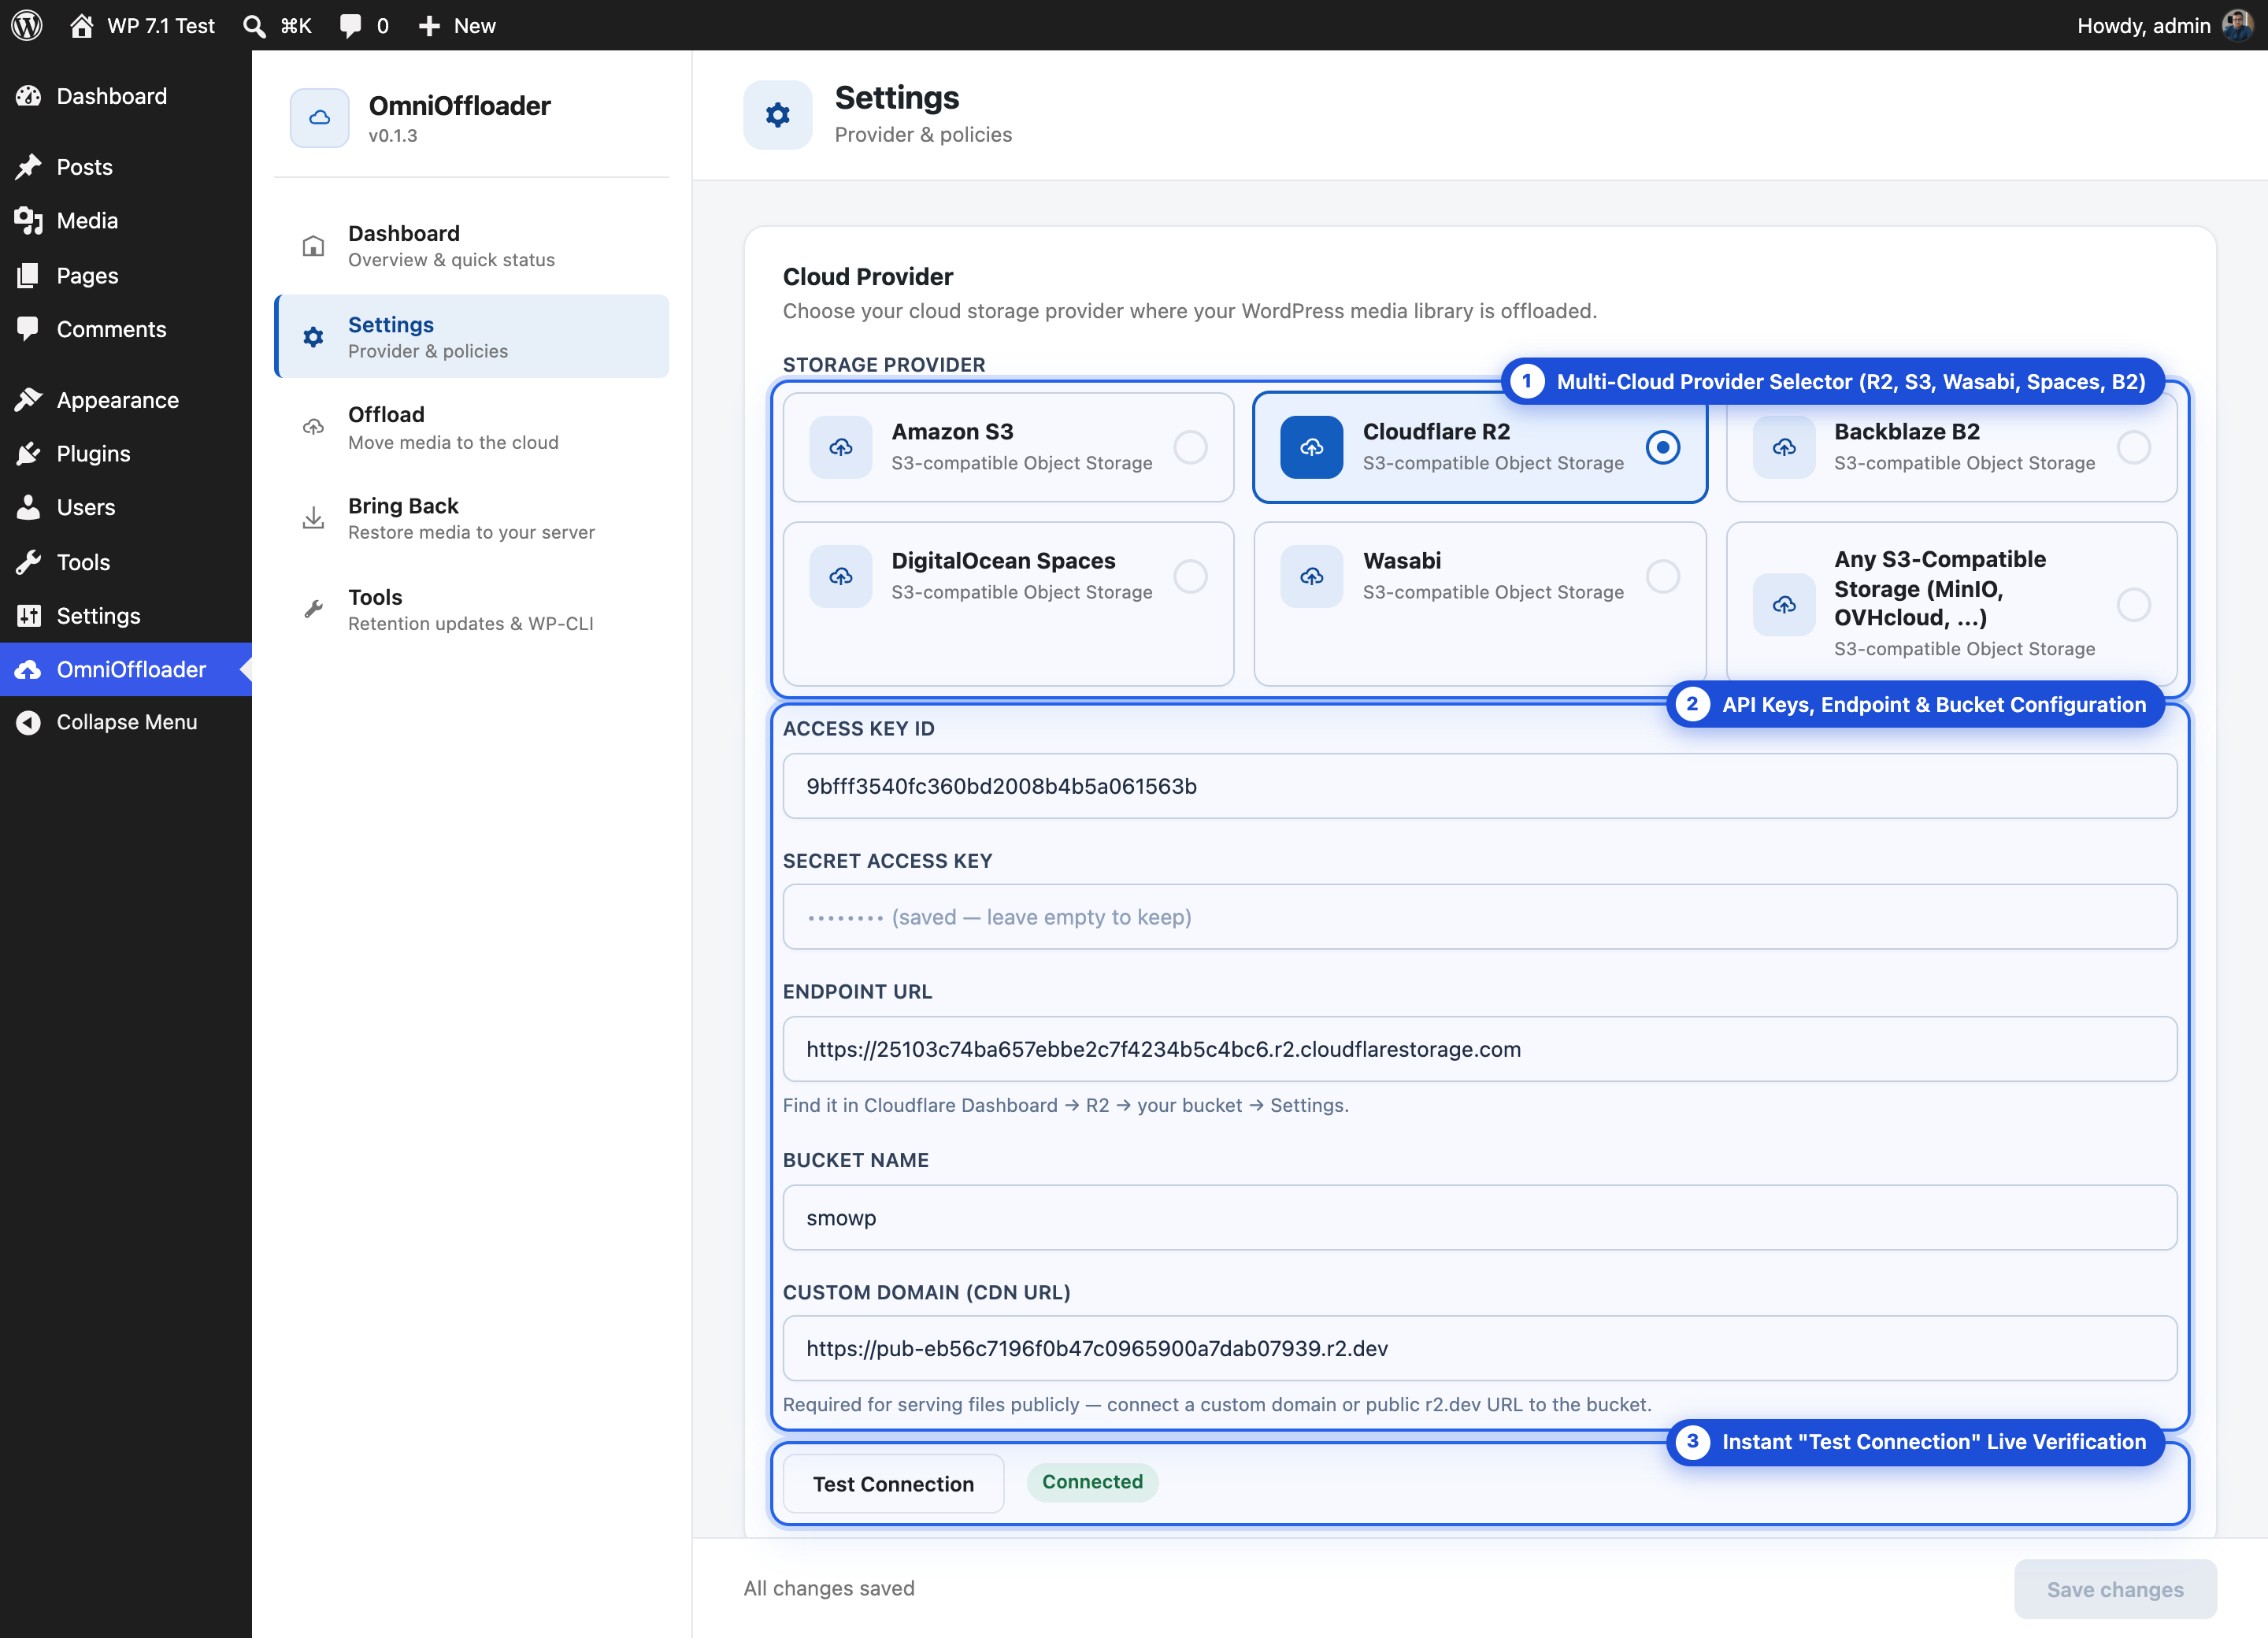Click the Backblaze B2 cloud icon
The width and height of the screenshot is (2268, 1638).
1784,447
